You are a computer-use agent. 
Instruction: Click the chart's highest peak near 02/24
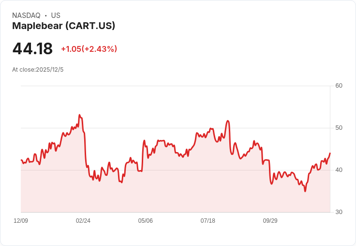tap(79, 115)
